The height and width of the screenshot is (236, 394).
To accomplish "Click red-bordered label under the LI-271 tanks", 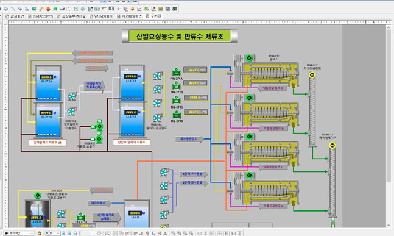I will point(132,143).
